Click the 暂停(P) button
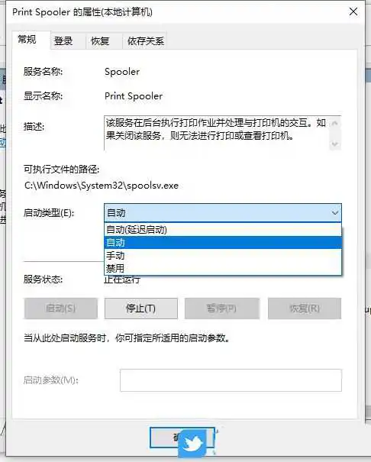371x462 pixels. click(x=222, y=309)
